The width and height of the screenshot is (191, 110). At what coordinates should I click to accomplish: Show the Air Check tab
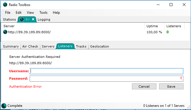click(x=30, y=46)
